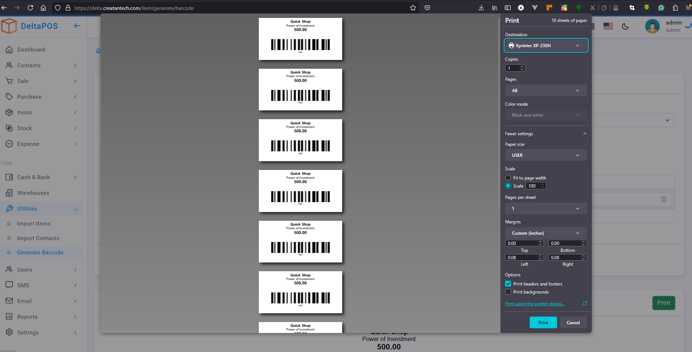Open Import Contacts
The height and width of the screenshot is (352, 692).
38,238
